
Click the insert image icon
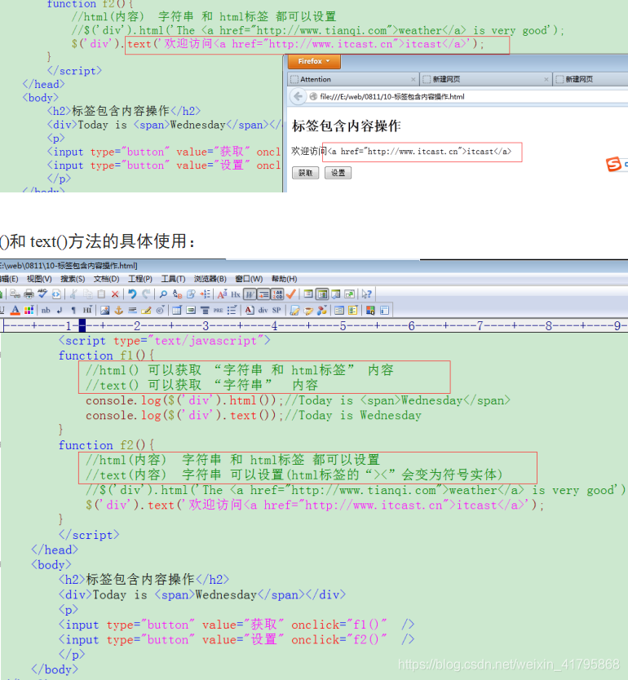pyautogui.click(x=104, y=310)
